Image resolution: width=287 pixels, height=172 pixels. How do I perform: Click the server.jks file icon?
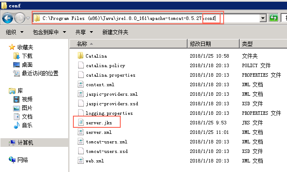coord(81,122)
